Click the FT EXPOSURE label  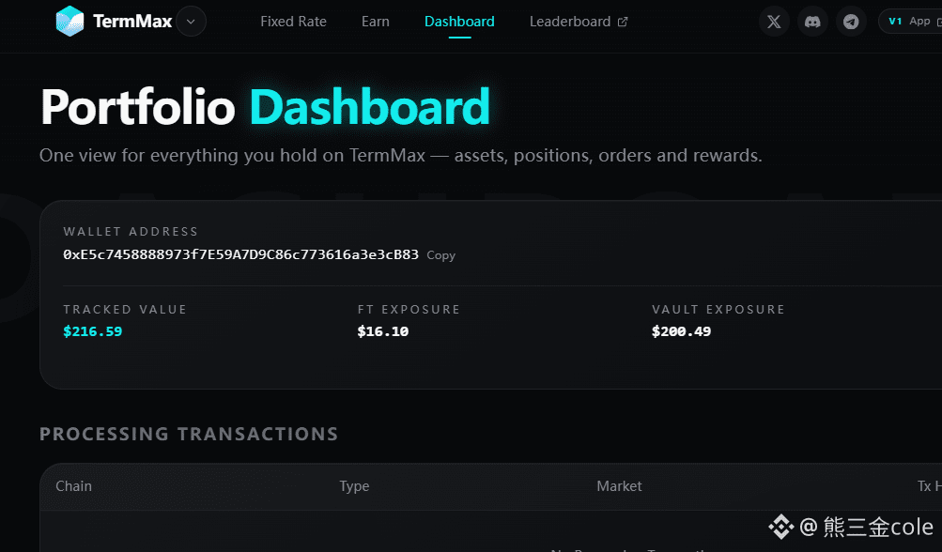(x=409, y=310)
